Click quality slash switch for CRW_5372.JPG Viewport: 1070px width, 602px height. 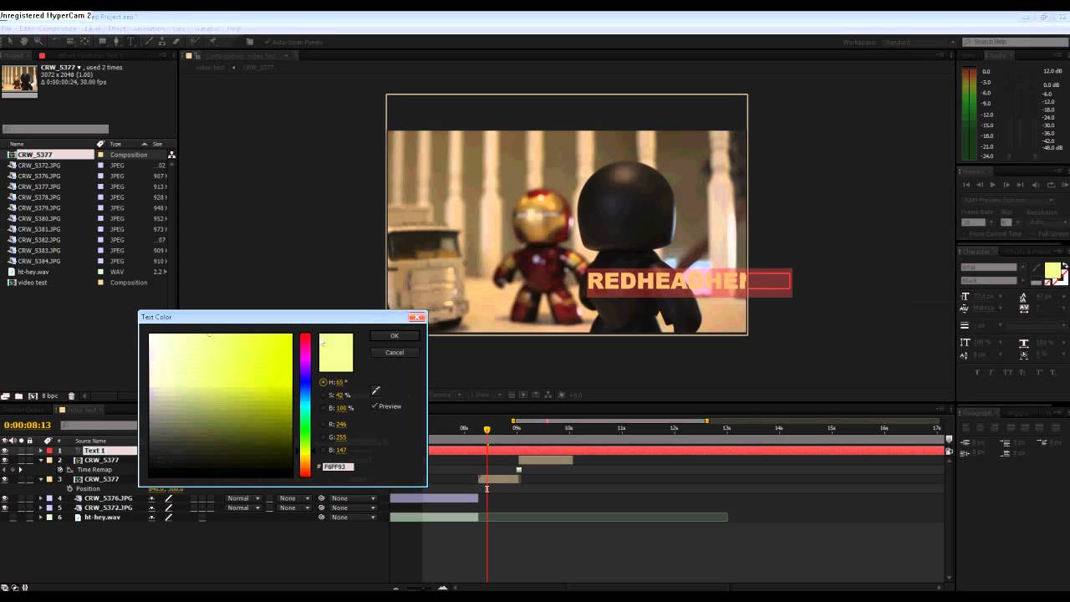coord(168,508)
